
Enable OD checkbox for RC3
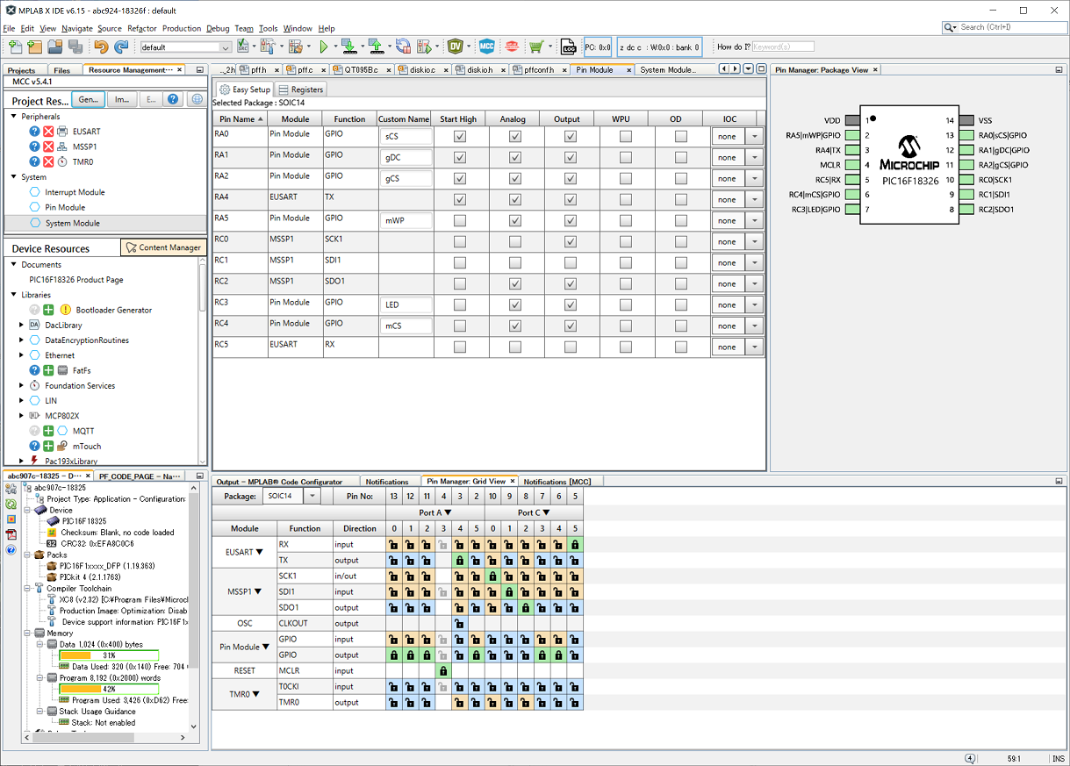point(681,304)
